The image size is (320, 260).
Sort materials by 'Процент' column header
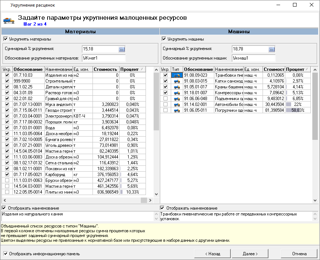132,69
